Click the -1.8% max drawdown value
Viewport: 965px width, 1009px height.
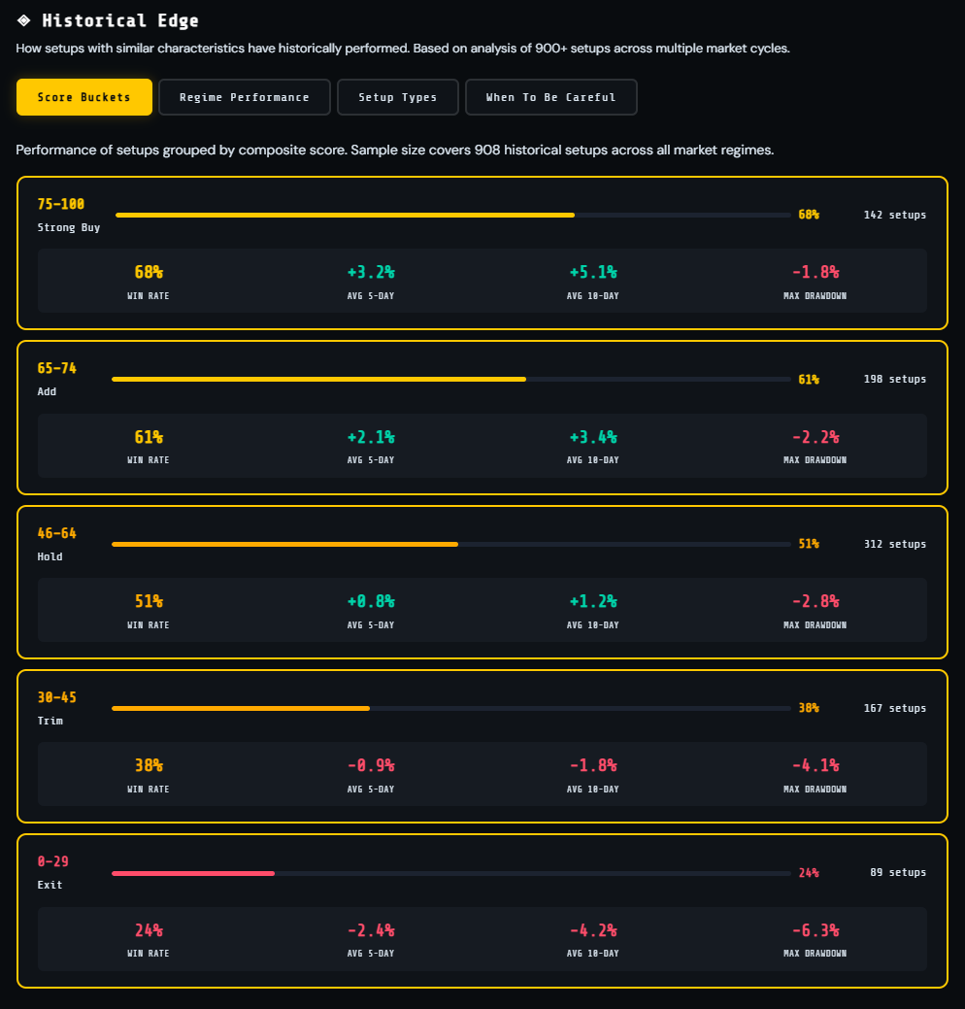coord(815,272)
